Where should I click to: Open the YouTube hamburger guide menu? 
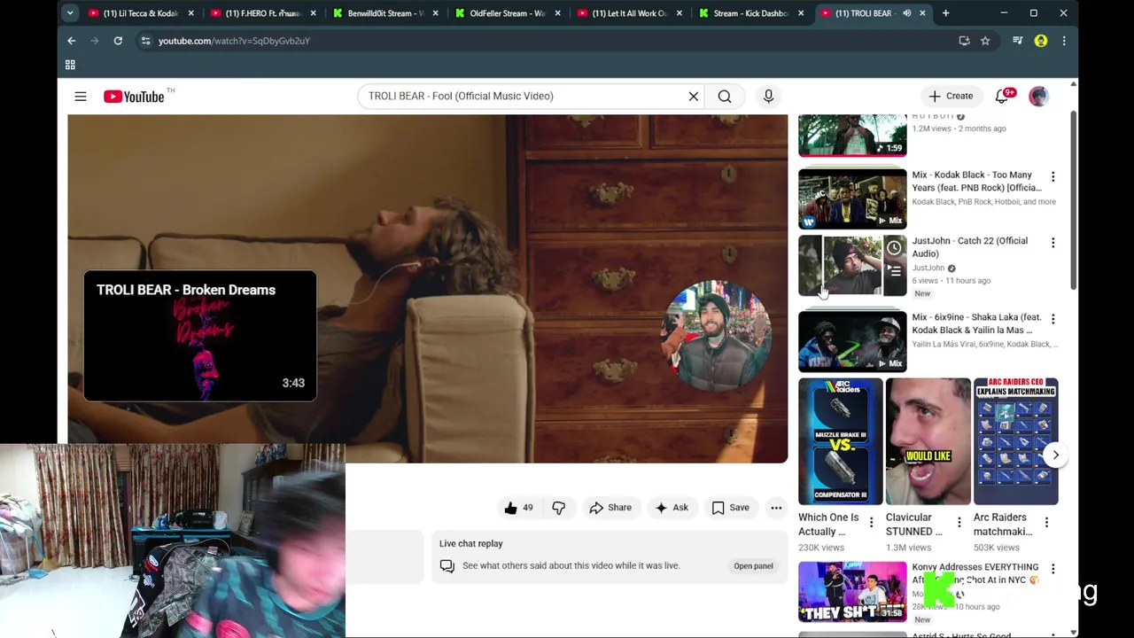[81, 96]
